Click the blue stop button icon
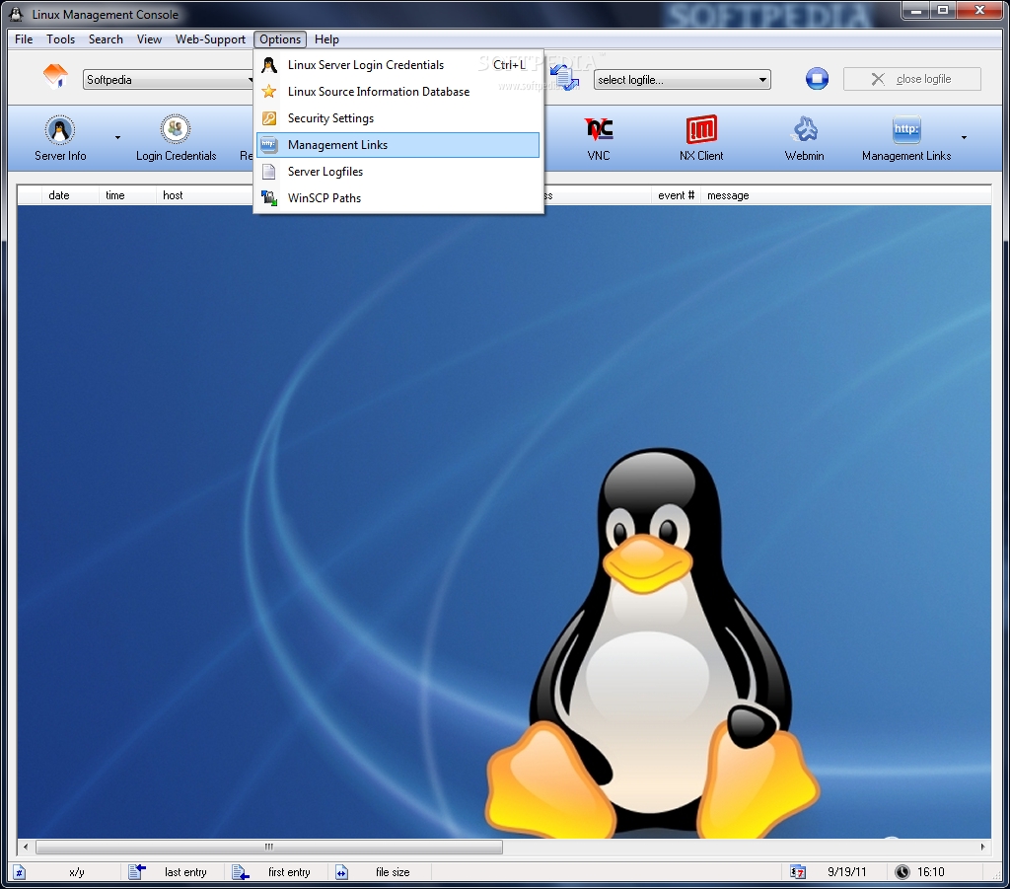The height and width of the screenshot is (889, 1010). [x=817, y=79]
